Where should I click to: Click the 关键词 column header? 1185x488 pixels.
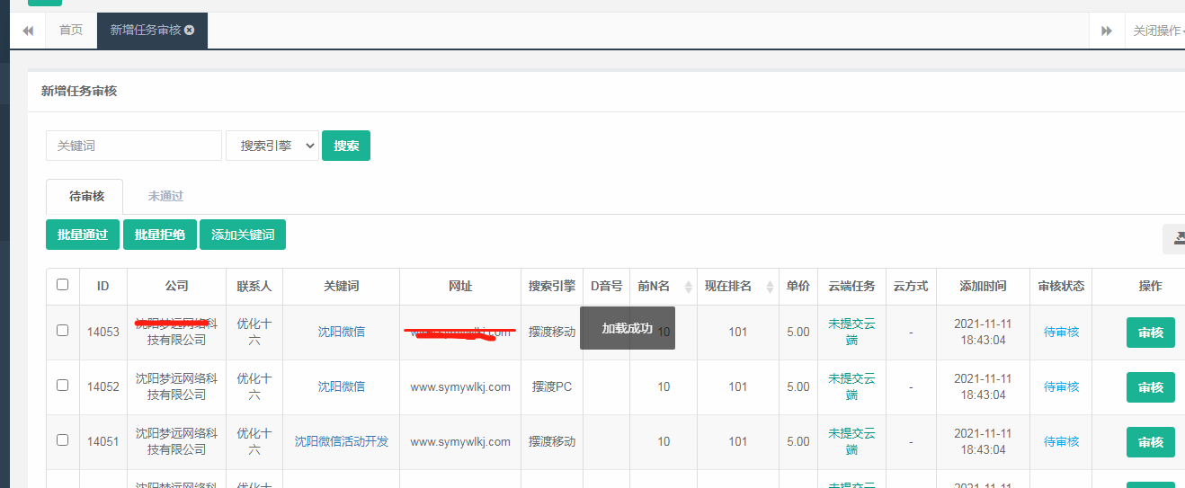(x=342, y=286)
